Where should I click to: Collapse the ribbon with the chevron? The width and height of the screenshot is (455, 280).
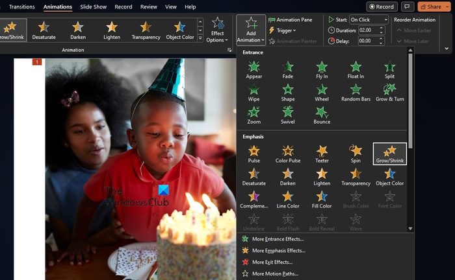click(x=447, y=49)
